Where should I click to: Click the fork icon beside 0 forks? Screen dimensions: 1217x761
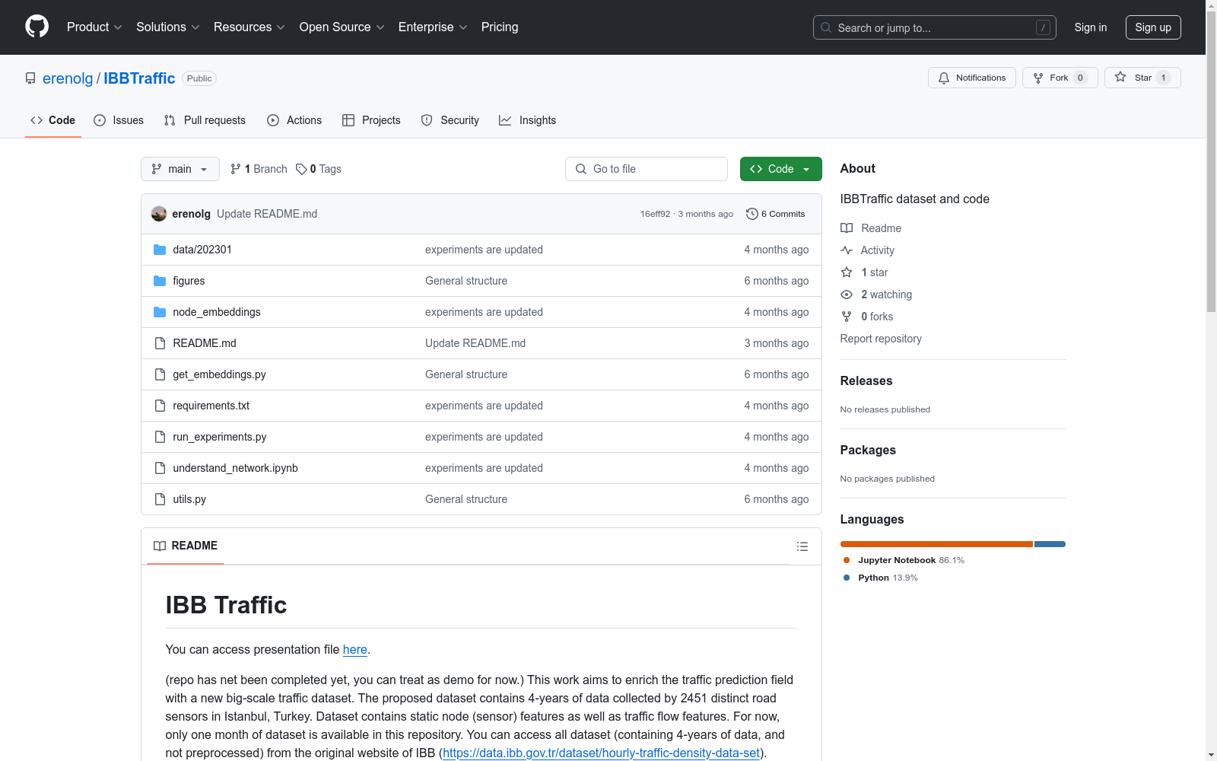(847, 317)
